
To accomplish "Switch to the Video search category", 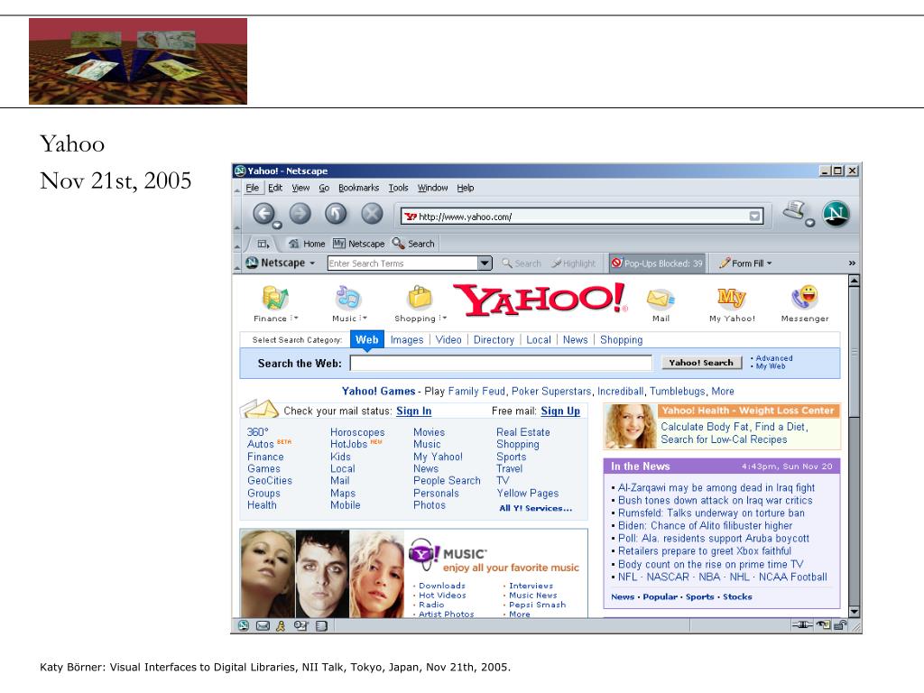I will click(448, 339).
